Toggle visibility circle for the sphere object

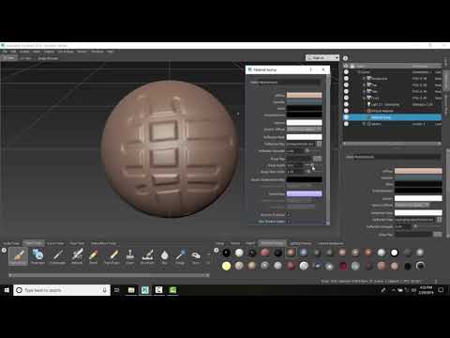coord(346,124)
